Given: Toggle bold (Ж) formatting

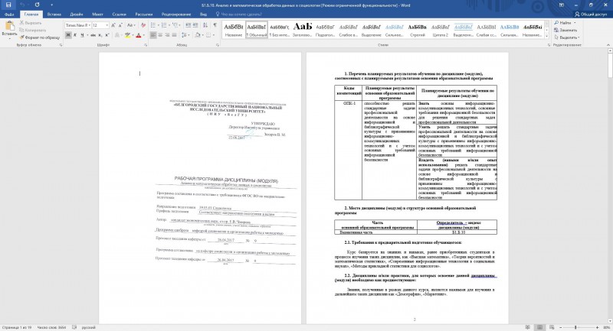Looking at the screenshot, I should tap(68, 35).
